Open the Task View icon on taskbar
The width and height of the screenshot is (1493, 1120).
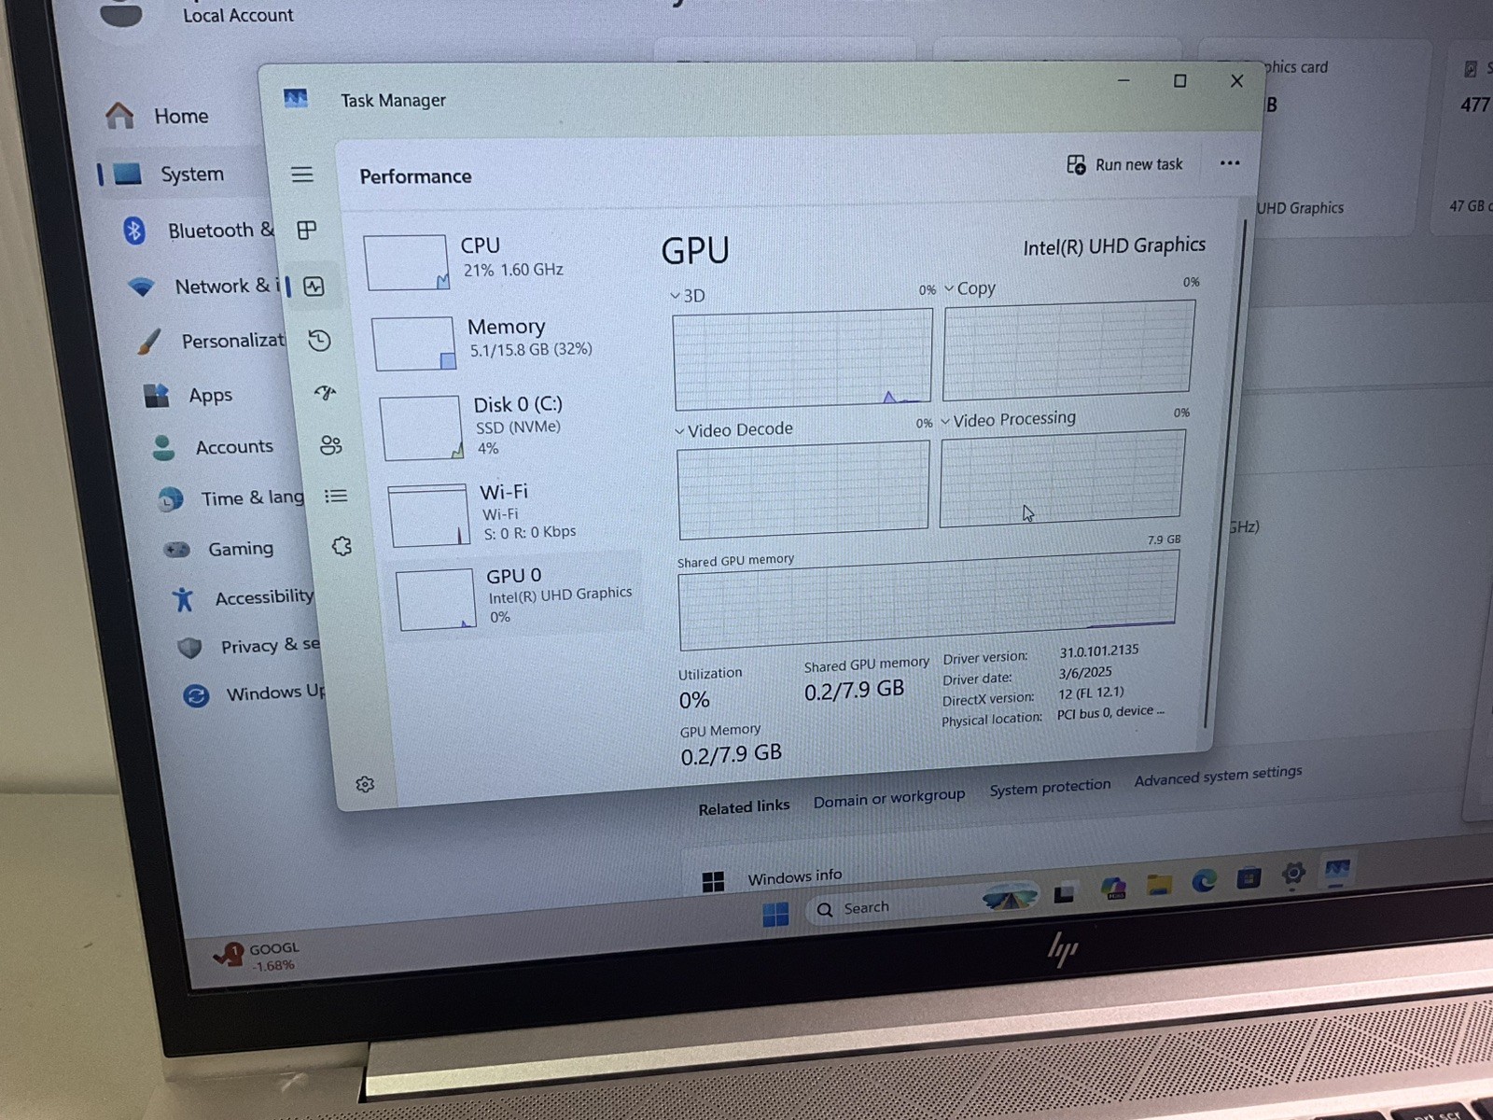(1064, 893)
